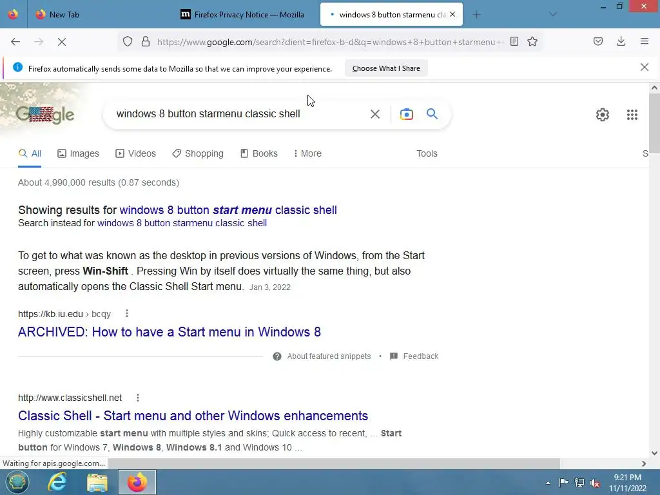Open corrected query 'start menu classic shell' link

pos(228,210)
